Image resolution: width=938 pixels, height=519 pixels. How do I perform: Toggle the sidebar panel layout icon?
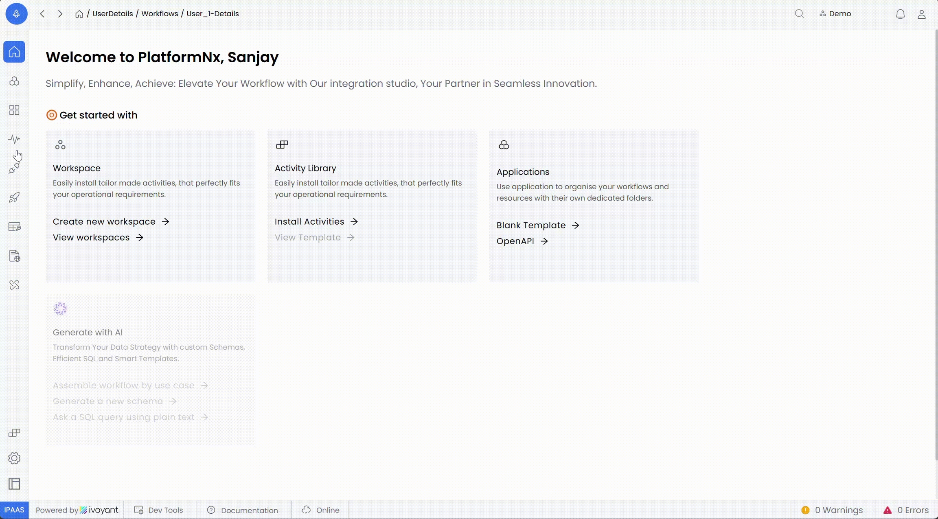click(x=14, y=484)
